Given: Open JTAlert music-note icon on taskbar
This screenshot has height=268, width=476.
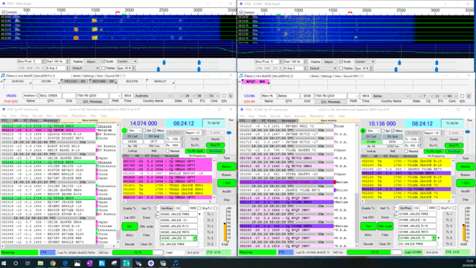Looking at the screenshot, I should click(176, 263).
